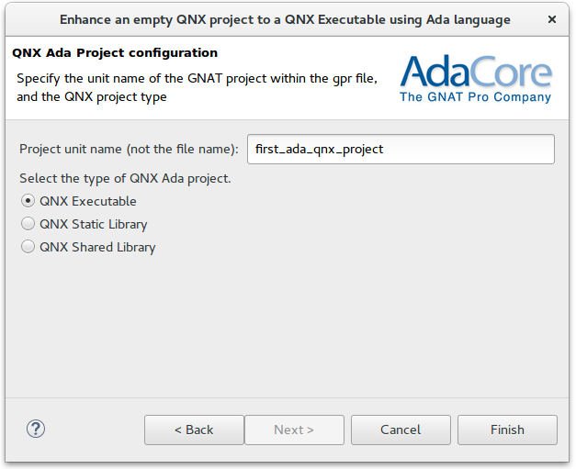This screenshot has width=576, height=469.
Task: Click 'Select the type of QNX Ada project.' label
Action: [x=125, y=178]
